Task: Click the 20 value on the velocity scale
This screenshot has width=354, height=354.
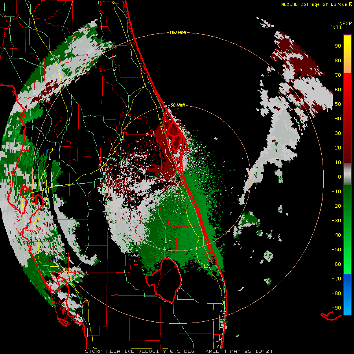Action: point(338,147)
